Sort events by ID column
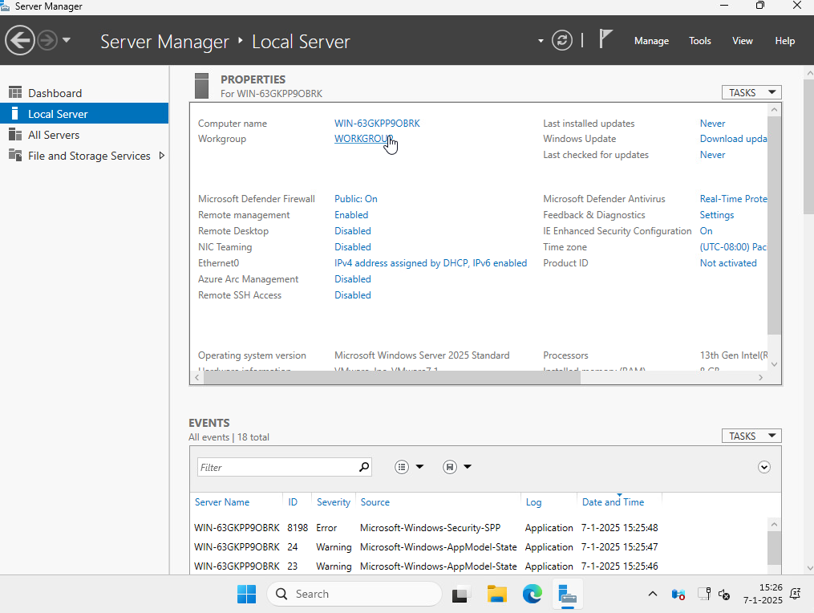 pyautogui.click(x=293, y=502)
